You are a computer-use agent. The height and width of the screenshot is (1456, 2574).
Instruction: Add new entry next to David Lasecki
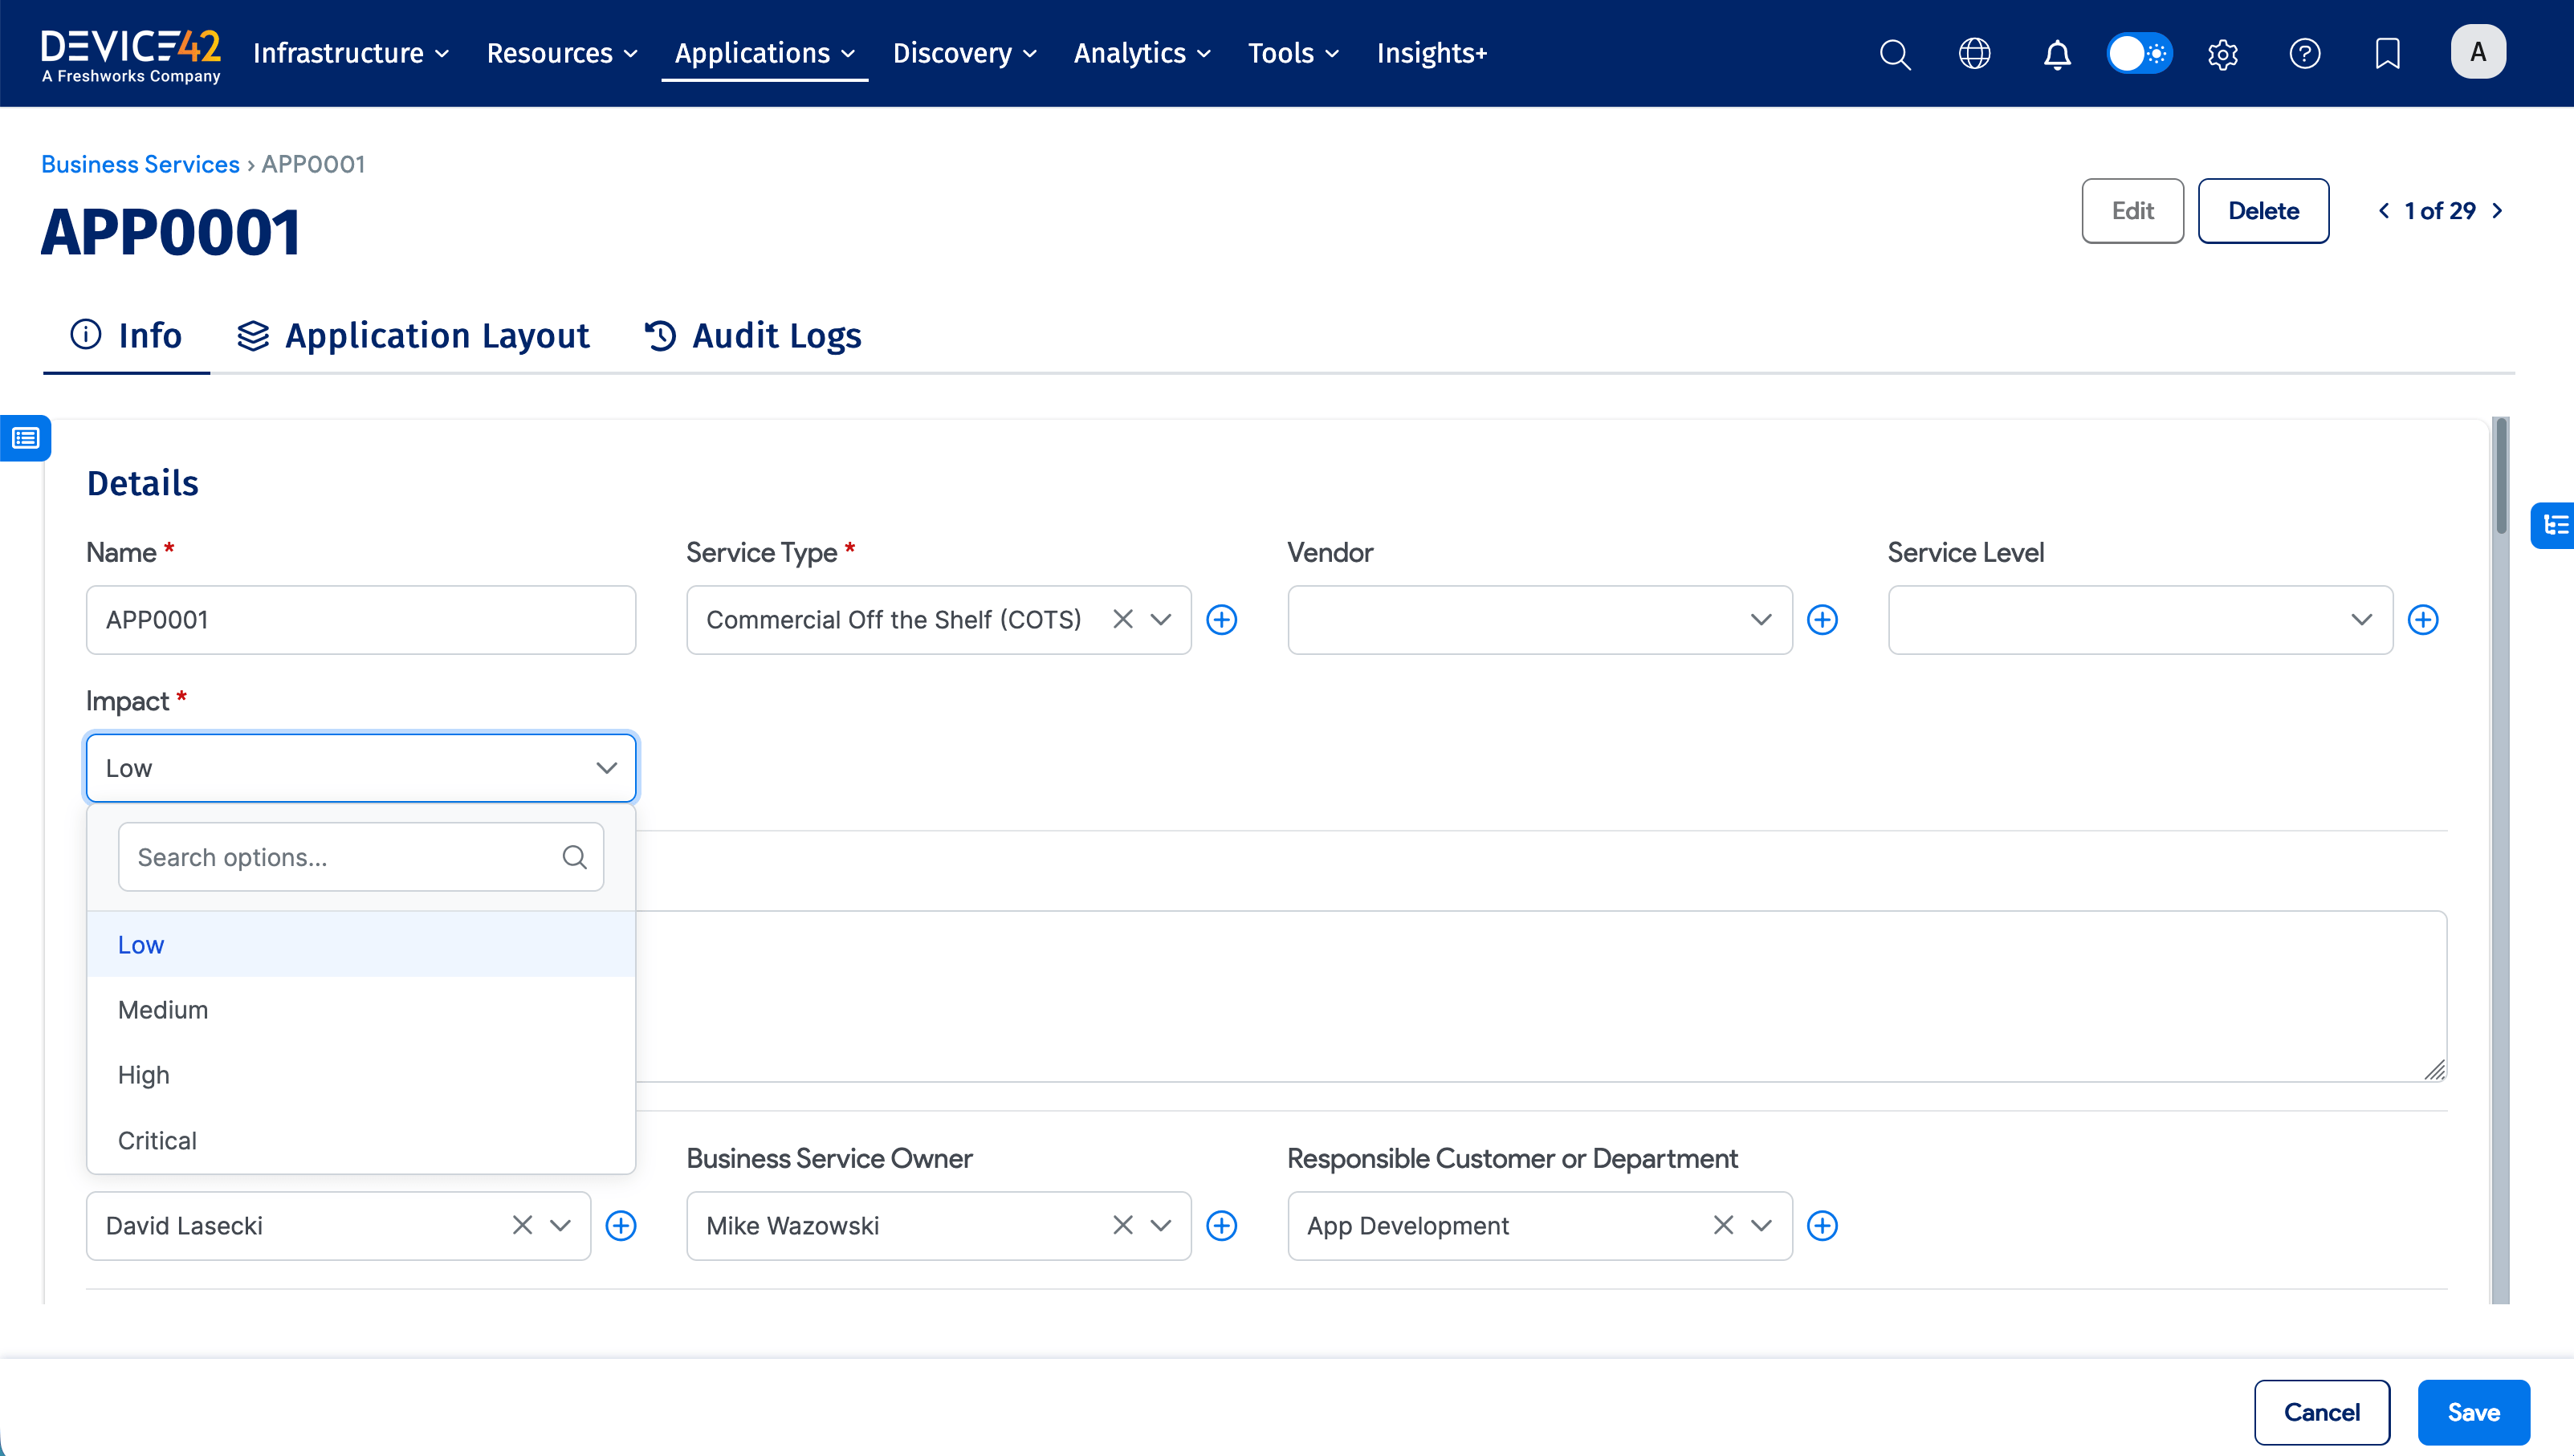click(621, 1226)
